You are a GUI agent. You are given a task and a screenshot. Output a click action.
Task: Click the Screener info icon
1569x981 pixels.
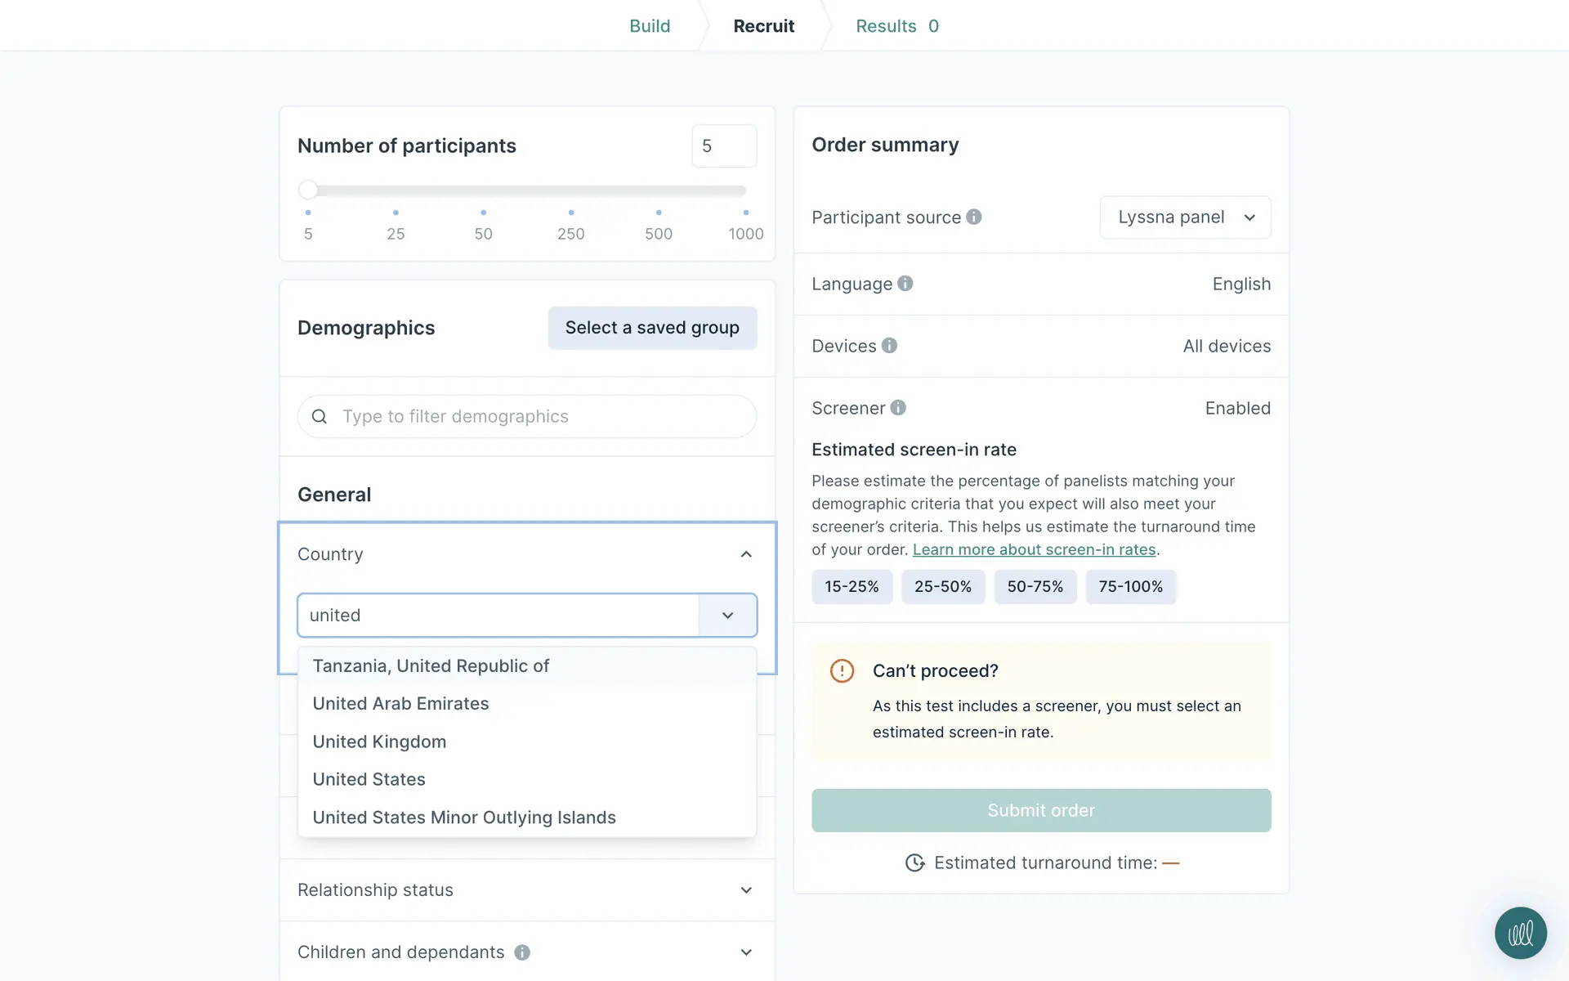tap(898, 408)
